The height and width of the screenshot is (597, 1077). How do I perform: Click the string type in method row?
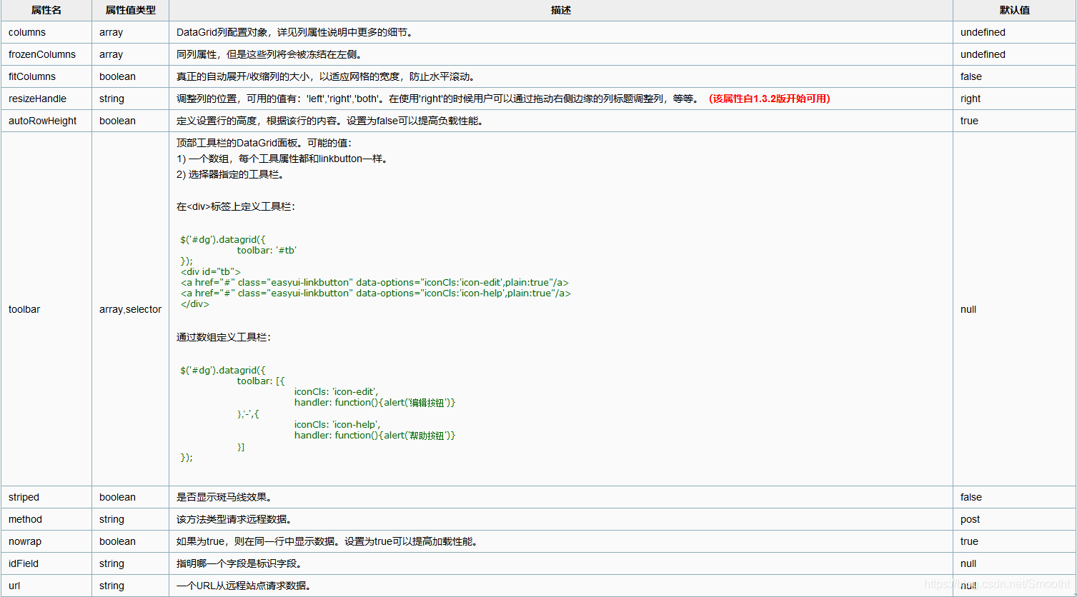pyautogui.click(x=111, y=519)
